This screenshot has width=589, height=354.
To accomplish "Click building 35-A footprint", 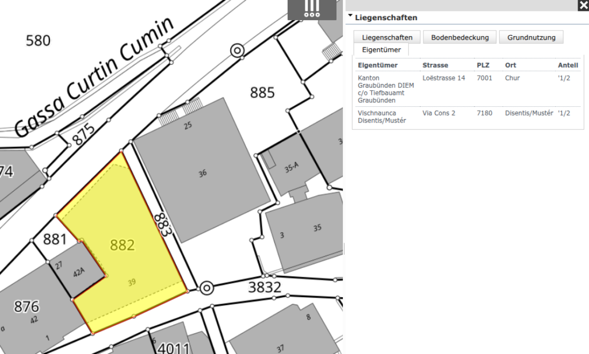I will 291,167.
